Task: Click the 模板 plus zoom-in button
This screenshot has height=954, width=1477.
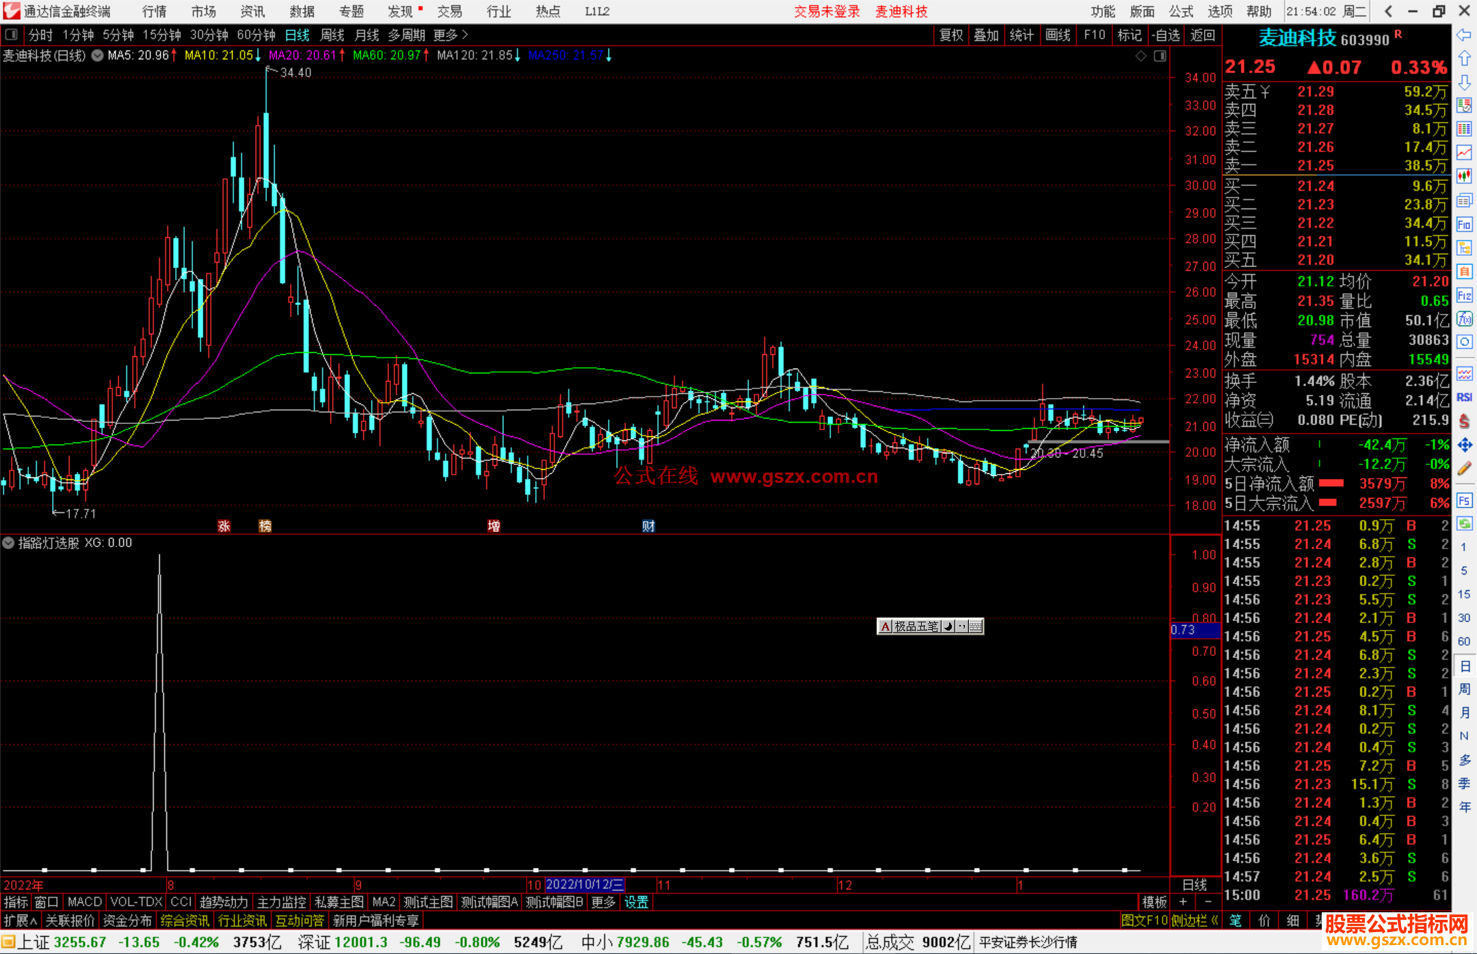Action: click(1183, 902)
